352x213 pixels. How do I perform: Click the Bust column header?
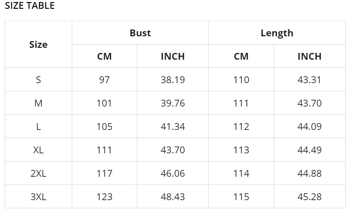[x=140, y=33]
